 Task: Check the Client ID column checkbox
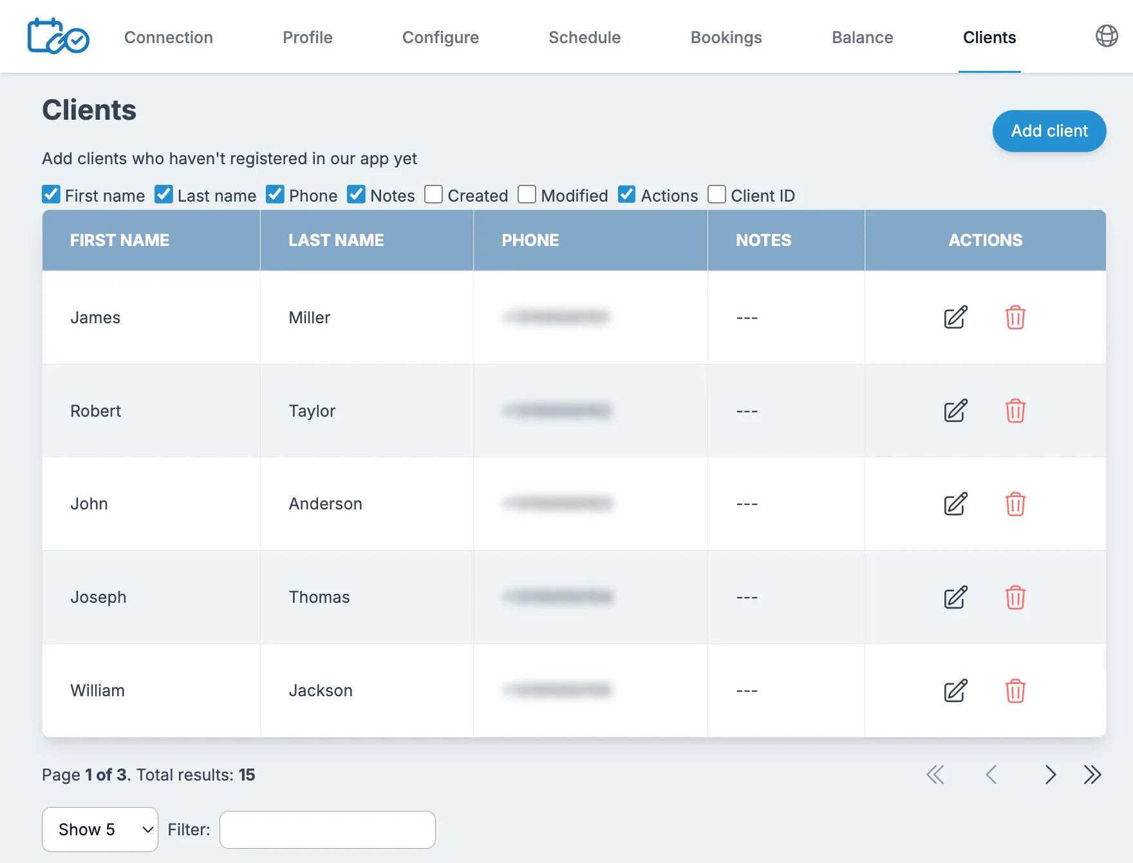point(716,194)
